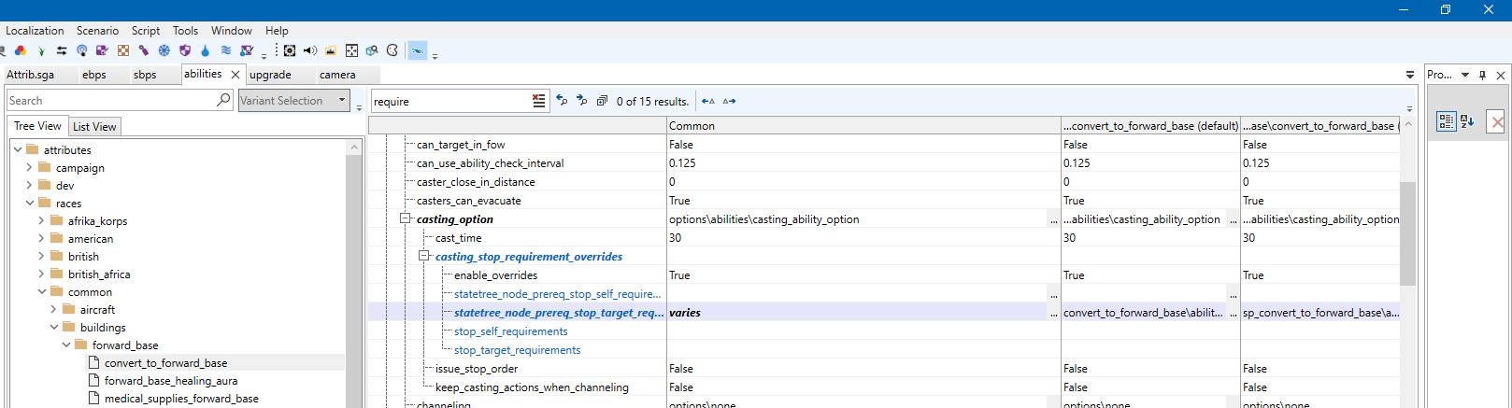Toggle categorized view in Properties panel

1446,121
